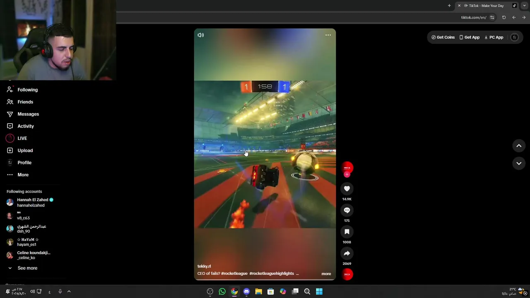Like the video with the heart icon
Screen dimensions: 530x298
[x=347, y=189]
